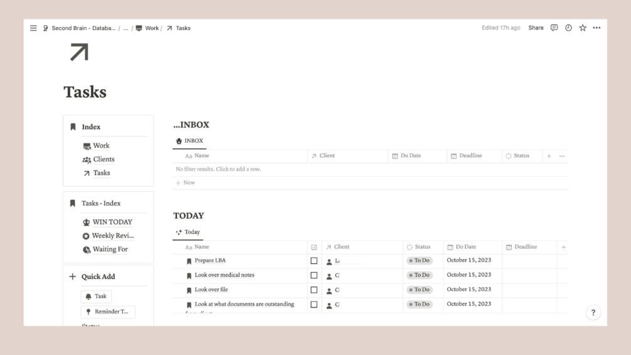The width and height of the screenshot is (631, 355).
Task: Open the Waiting For link
Action: (111, 249)
